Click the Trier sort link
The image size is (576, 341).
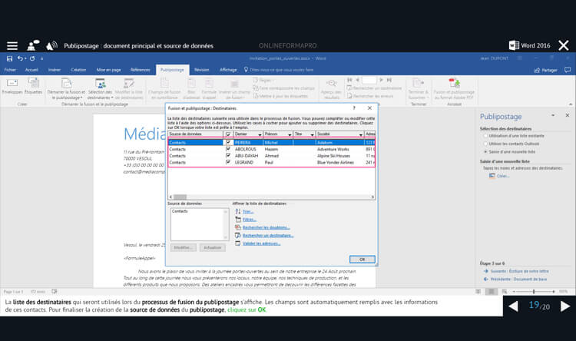[248, 211]
